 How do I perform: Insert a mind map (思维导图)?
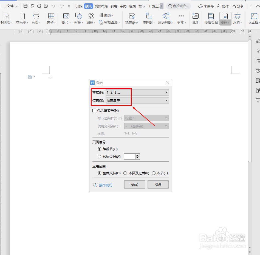click(x=166, y=19)
